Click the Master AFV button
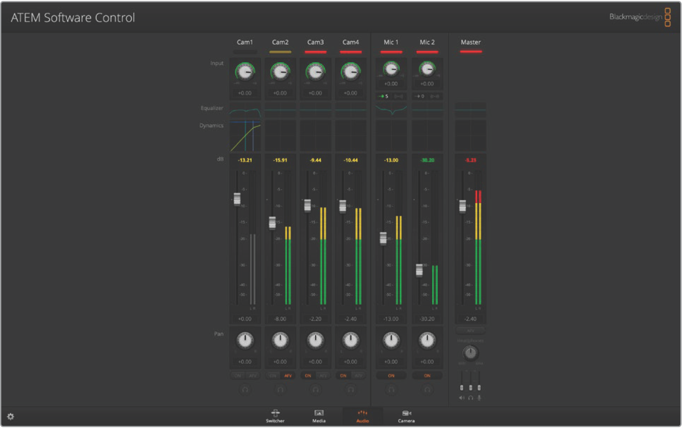This screenshot has height=428, width=682. pos(471,331)
